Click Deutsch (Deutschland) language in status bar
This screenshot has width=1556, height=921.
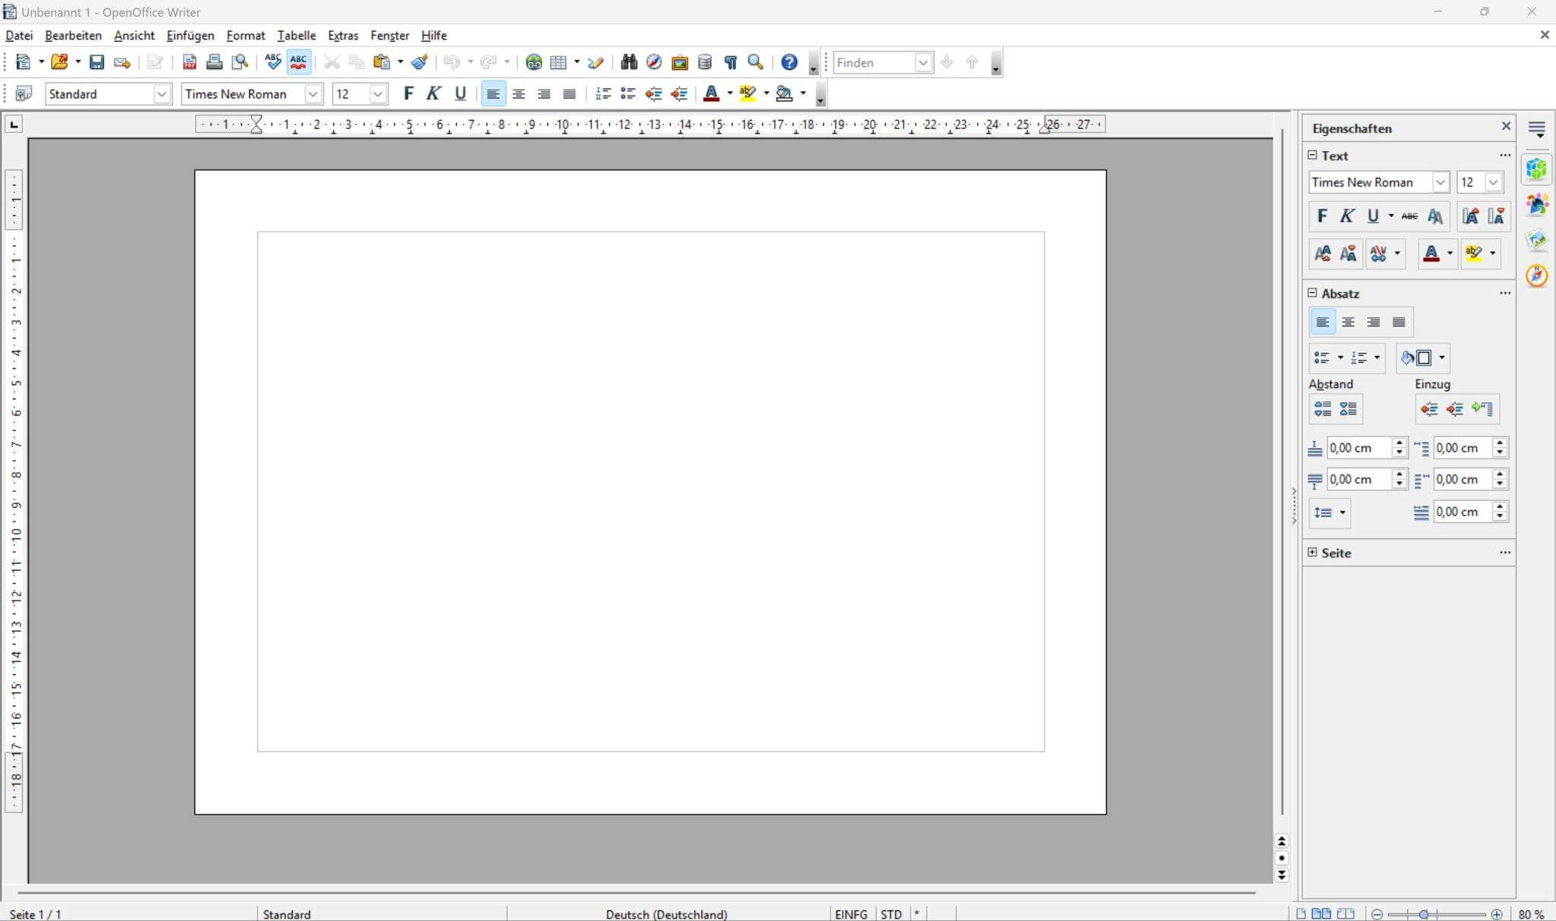click(666, 914)
